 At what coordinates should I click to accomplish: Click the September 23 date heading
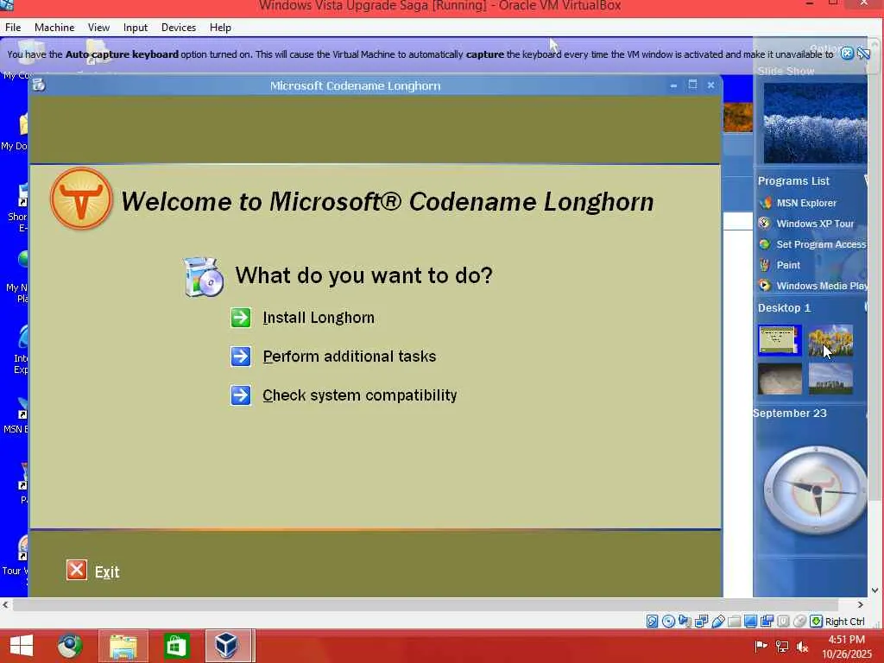(x=790, y=414)
